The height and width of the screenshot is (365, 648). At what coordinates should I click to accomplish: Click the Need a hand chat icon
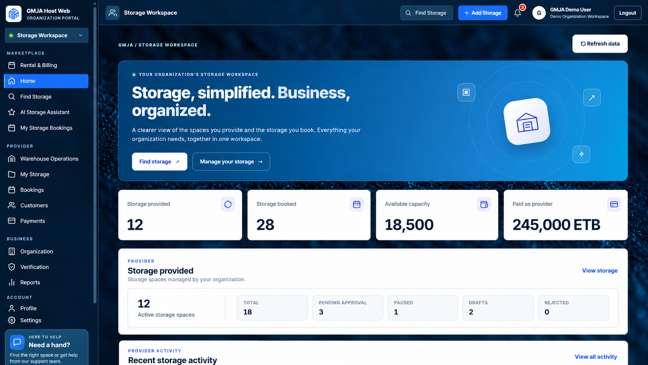point(17,342)
